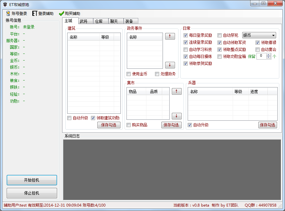Toggle 领取恭贺奖励 checkbox
Viewport: 285px width, 211px height.
click(x=185, y=64)
